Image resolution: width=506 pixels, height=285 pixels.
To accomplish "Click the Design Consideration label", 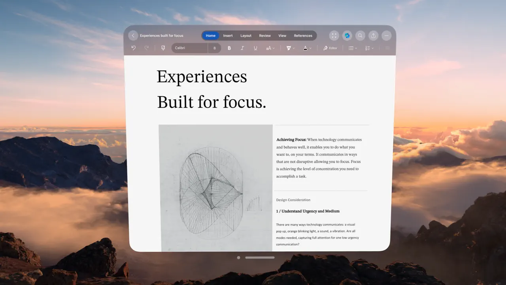I will point(293,200).
